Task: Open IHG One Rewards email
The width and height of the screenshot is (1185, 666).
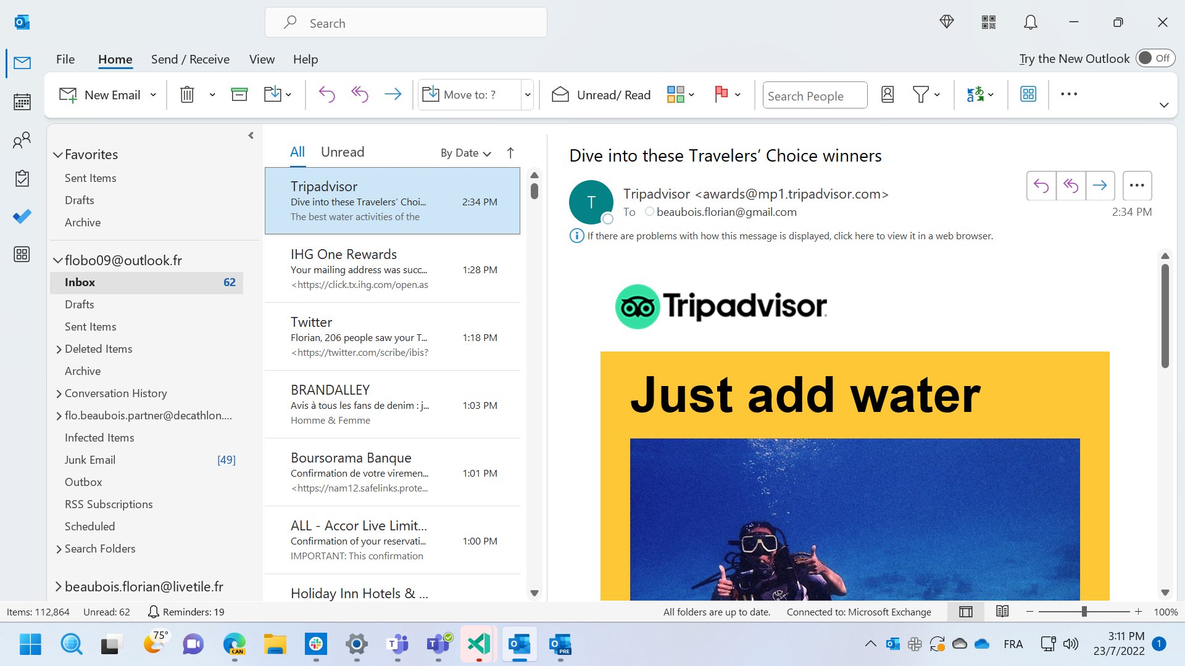Action: pos(393,269)
